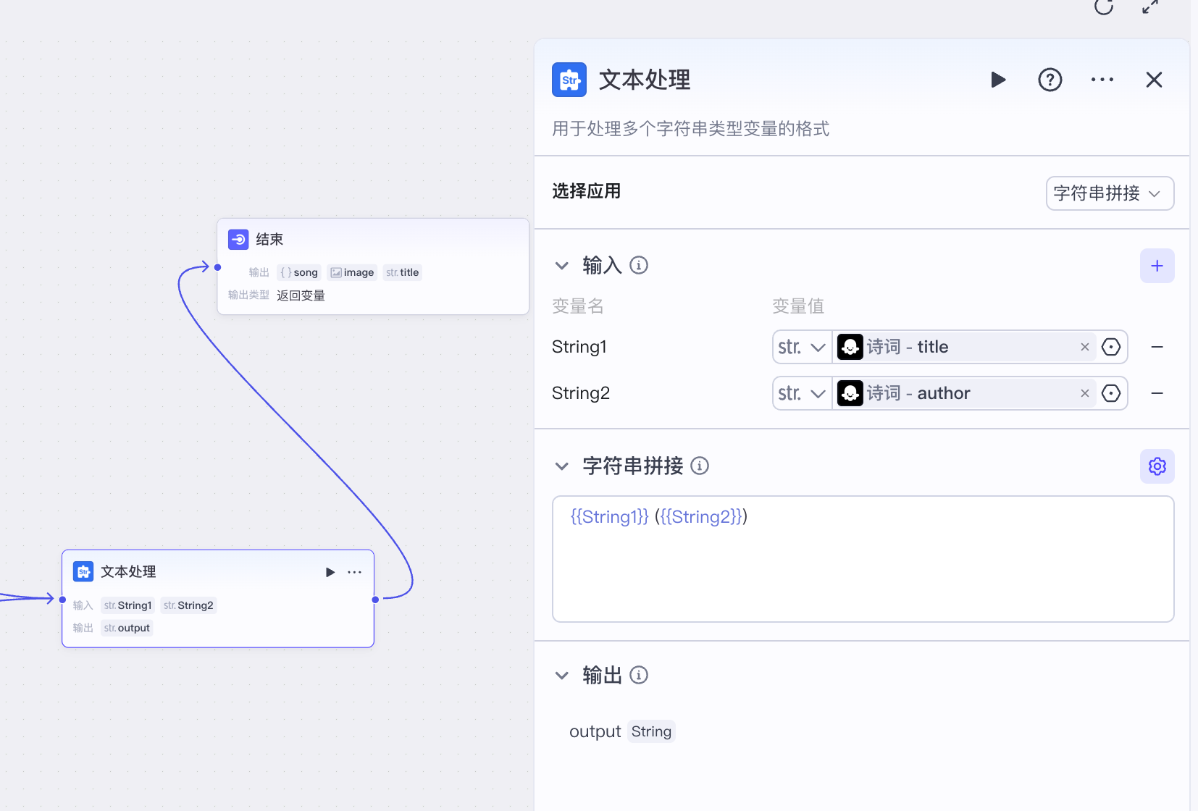This screenshot has width=1198, height=811.
Task: Open help for the 文本处理 node
Action: pos(1050,80)
